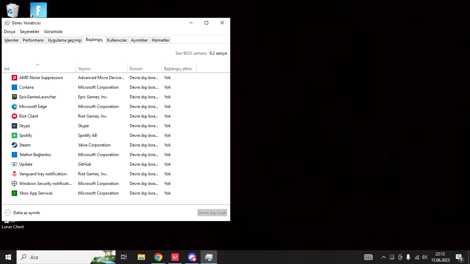Select the Telefon Bağlantısı row icon

[x=14, y=155]
